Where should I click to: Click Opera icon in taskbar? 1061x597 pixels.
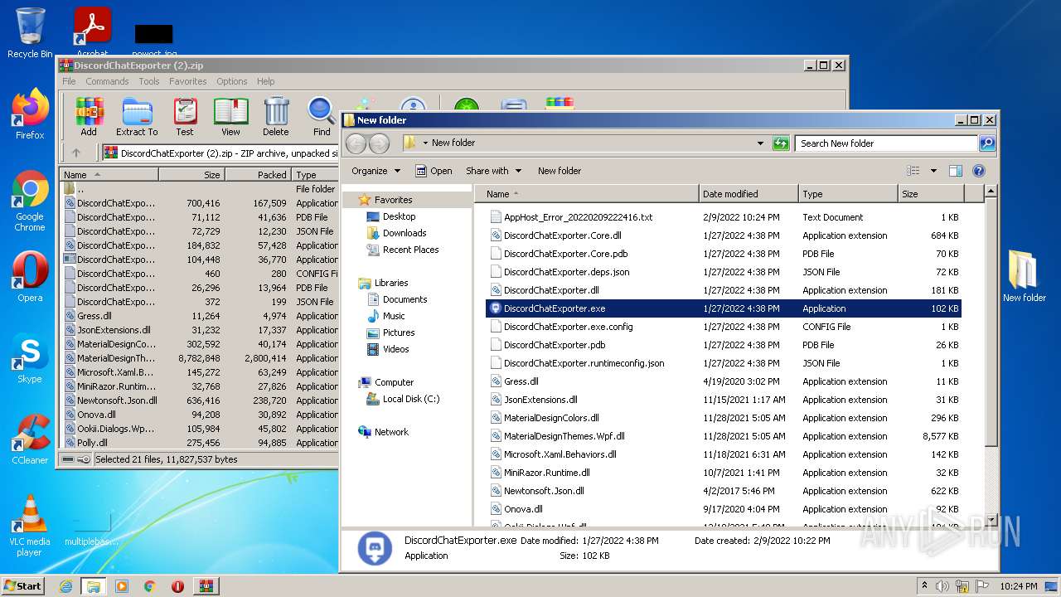[x=177, y=586]
